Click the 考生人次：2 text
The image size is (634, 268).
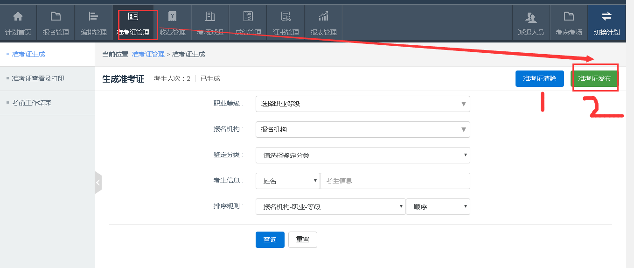click(172, 78)
